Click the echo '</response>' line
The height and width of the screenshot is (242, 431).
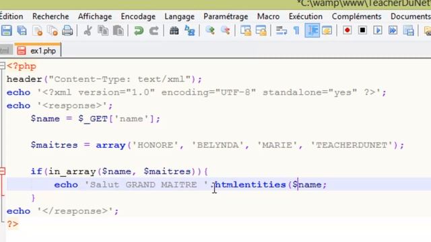pyautogui.click(x=63, y=211)
